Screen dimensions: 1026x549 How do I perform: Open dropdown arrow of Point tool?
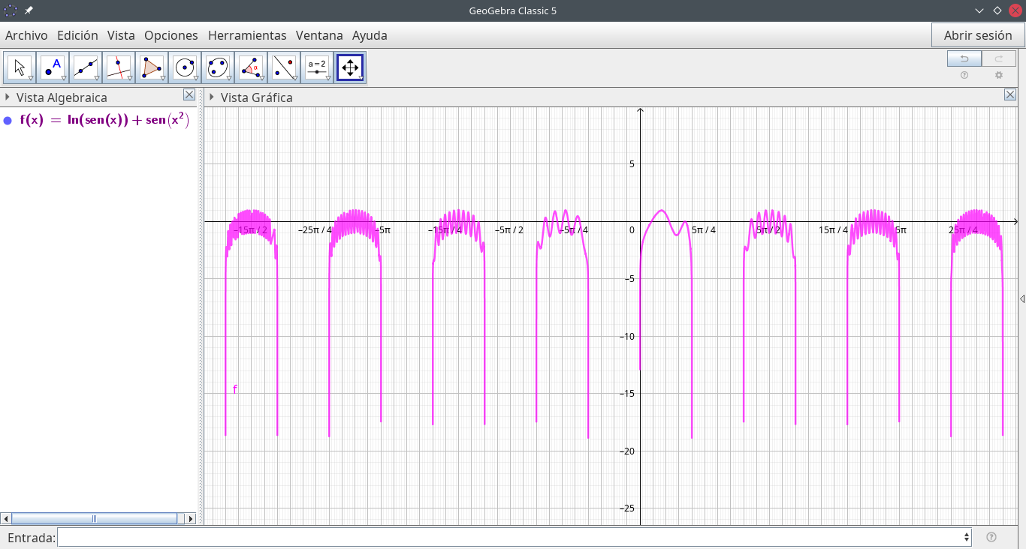point(64,78)
